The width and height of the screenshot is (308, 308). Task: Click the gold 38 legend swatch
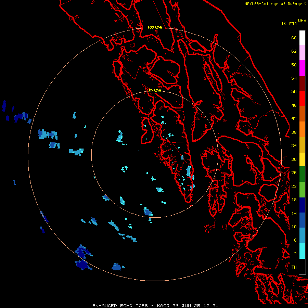tap(302, 145)
